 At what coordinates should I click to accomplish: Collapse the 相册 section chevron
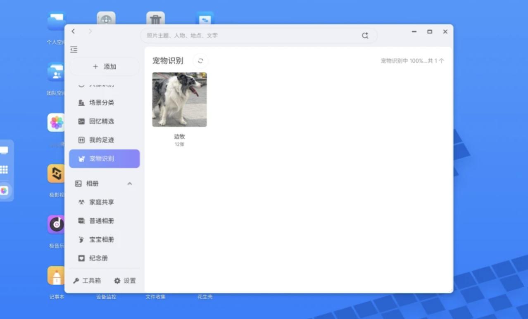(x=130, y=184)
